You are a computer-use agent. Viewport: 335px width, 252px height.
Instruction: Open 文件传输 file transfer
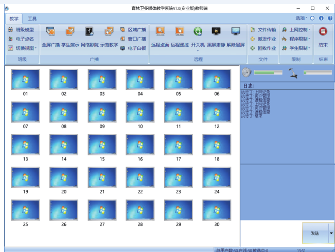pyautogui.click(x=263, y=30)
